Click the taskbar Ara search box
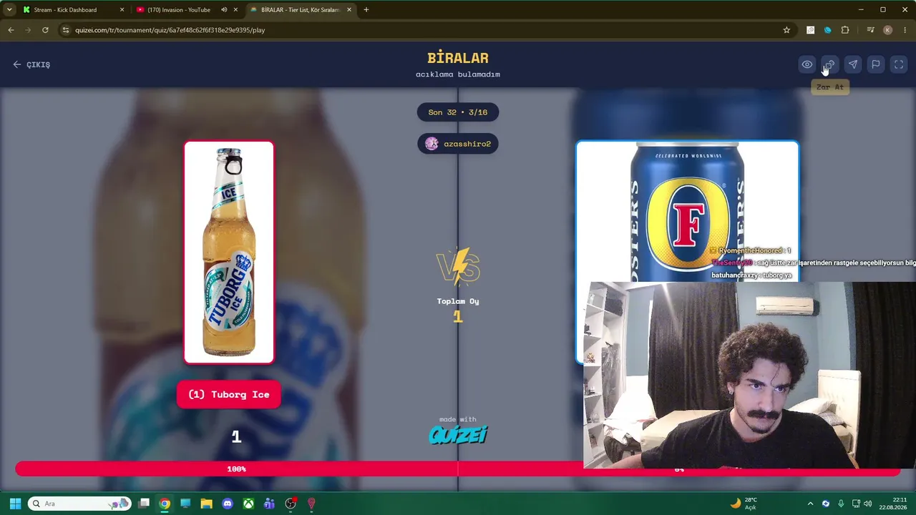The width and height of the screenshot is (916, 515). 79,504
